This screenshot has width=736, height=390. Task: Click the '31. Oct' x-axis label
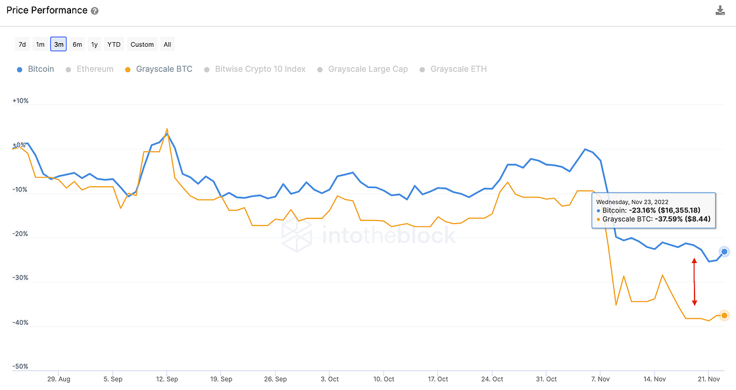546,379
